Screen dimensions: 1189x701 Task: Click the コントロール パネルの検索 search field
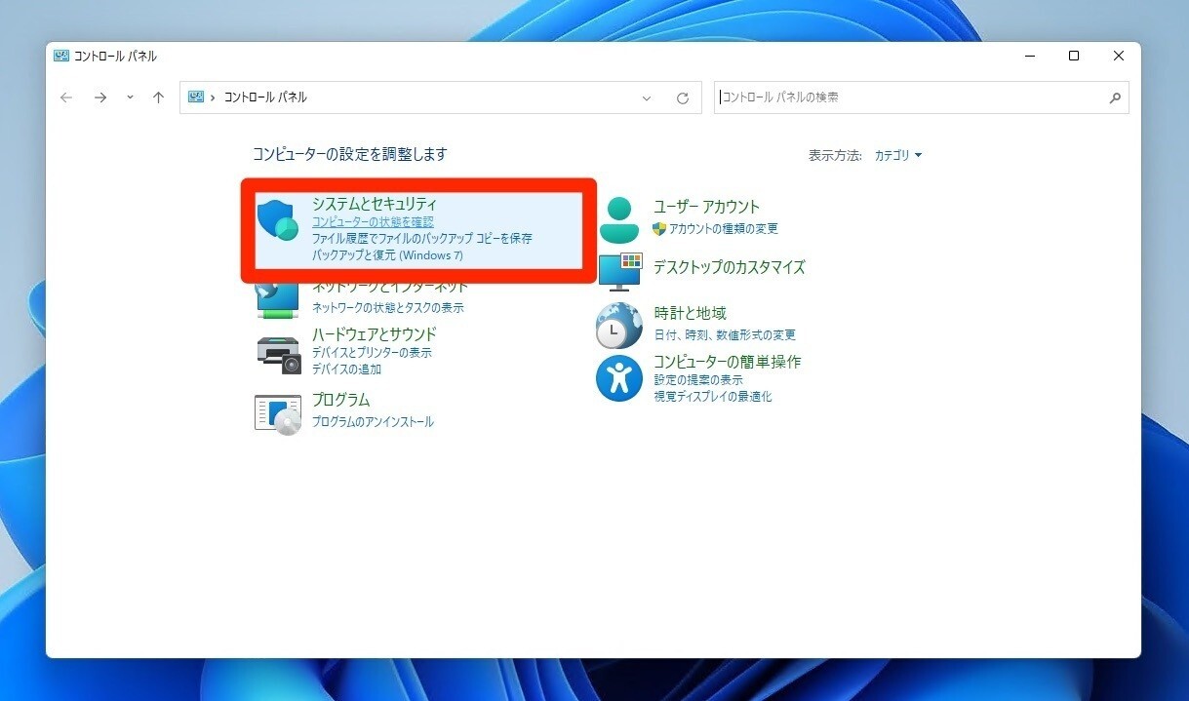(922, 97)
